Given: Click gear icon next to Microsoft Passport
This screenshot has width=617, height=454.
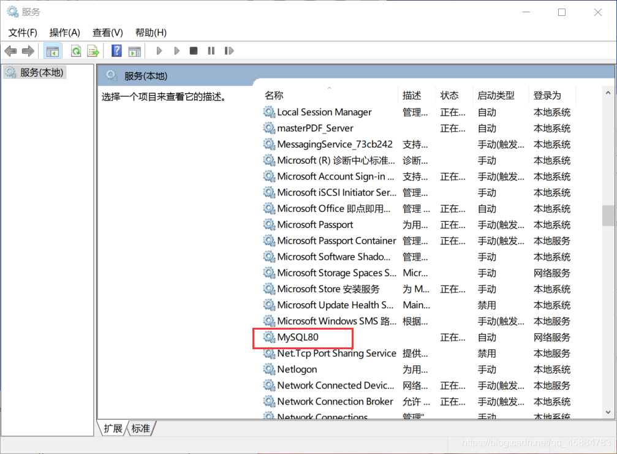Looking at the screenshot, I should 269,225.
